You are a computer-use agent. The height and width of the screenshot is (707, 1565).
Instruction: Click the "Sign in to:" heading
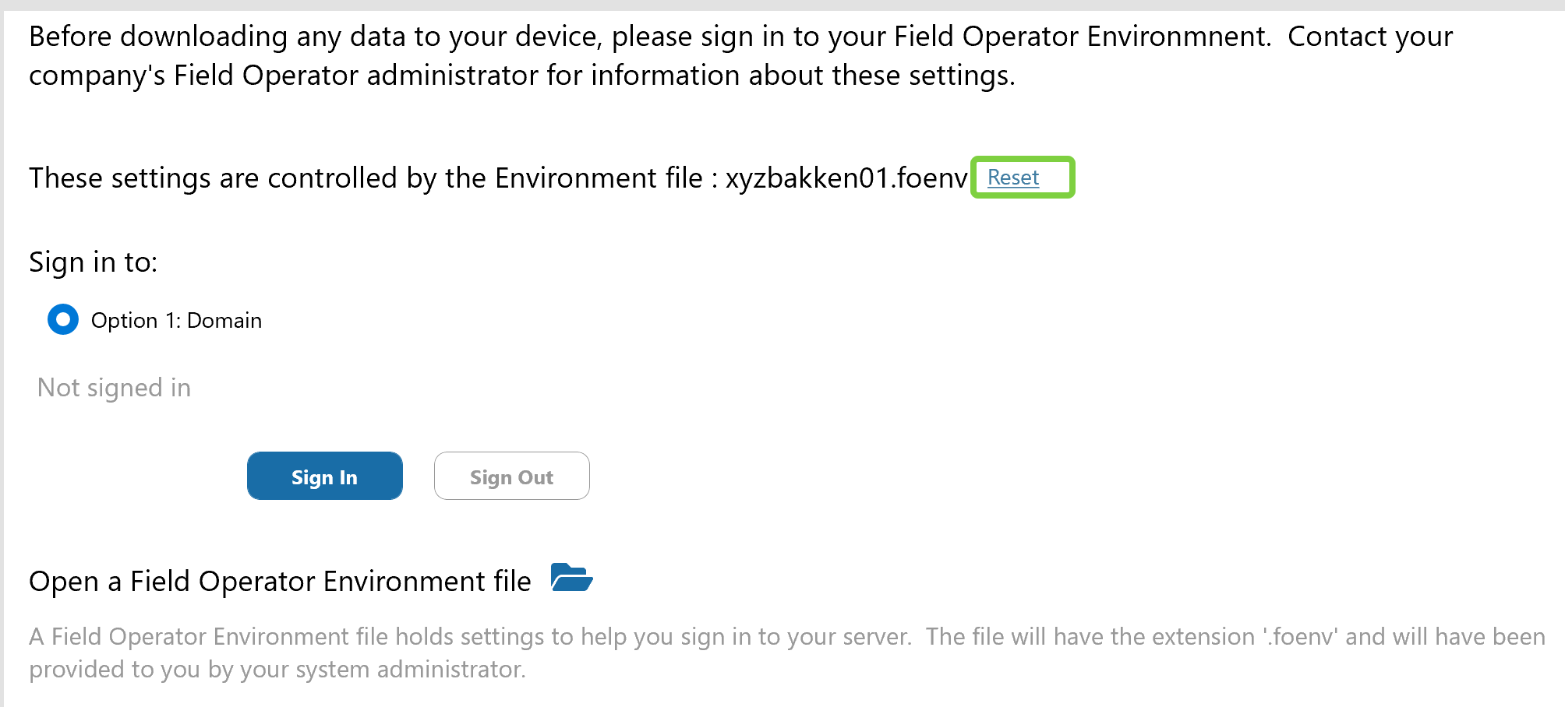(x=93, y=262)
